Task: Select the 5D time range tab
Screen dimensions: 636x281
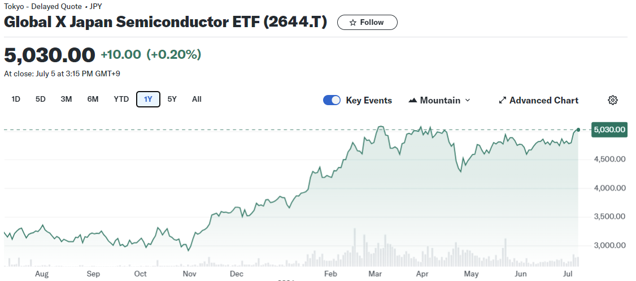Action: click(41, 100)
